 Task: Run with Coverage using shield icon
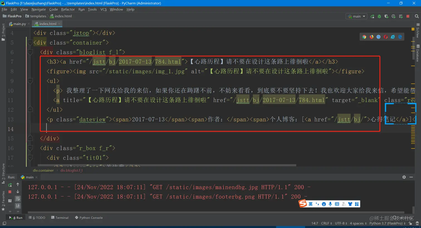click(386, 16)
